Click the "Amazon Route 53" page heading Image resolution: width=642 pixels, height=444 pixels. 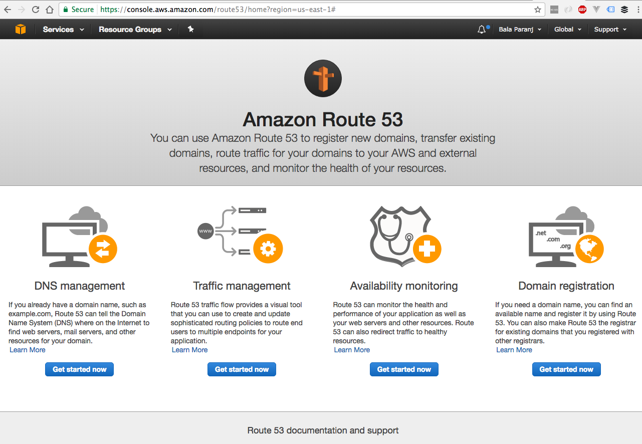click(x=323, y=120)
